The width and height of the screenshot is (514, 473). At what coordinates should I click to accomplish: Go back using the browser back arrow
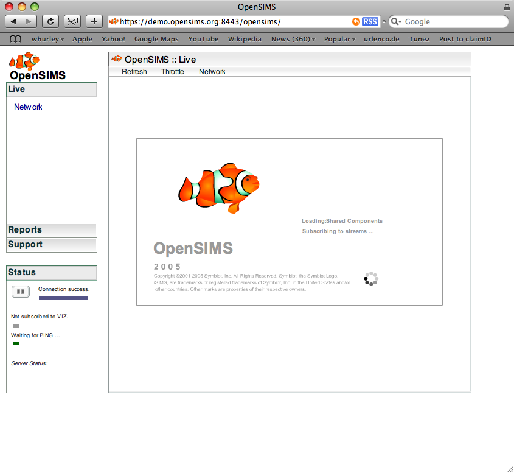(x=14, y=21)
